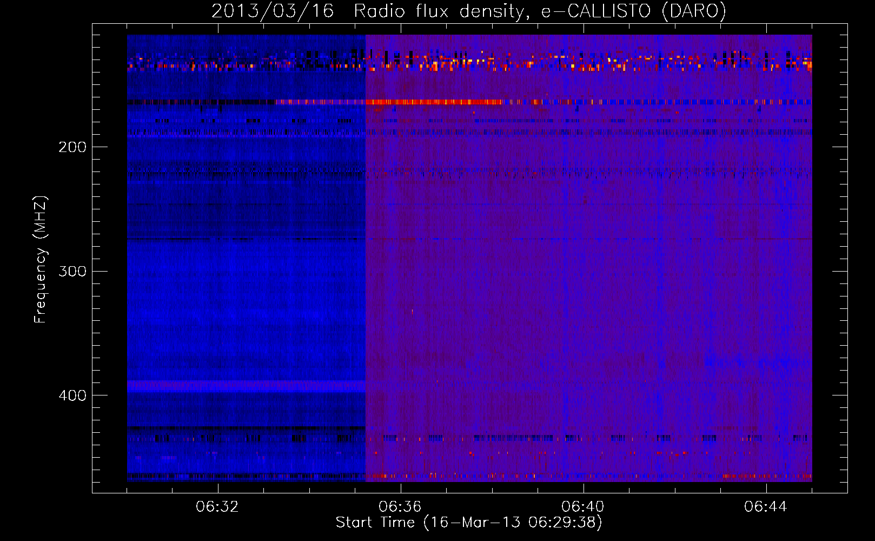Click the 06:32 time tick label

click(x=217, y=507)
